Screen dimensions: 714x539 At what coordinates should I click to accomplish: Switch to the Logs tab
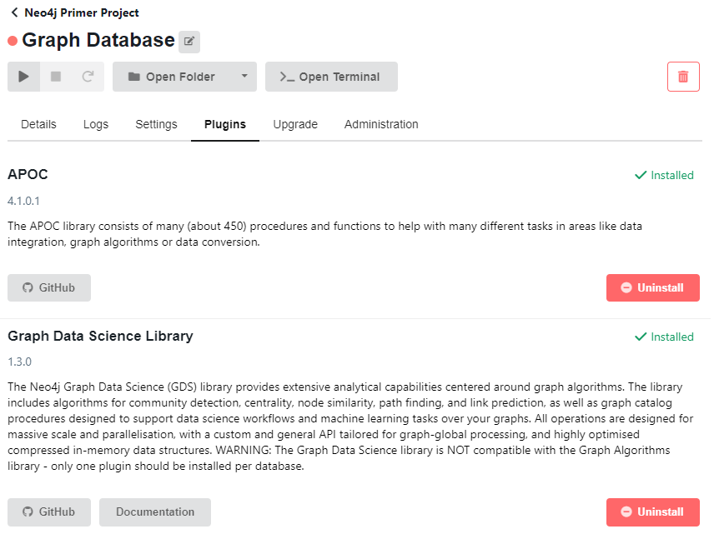[x=95, y=124]
